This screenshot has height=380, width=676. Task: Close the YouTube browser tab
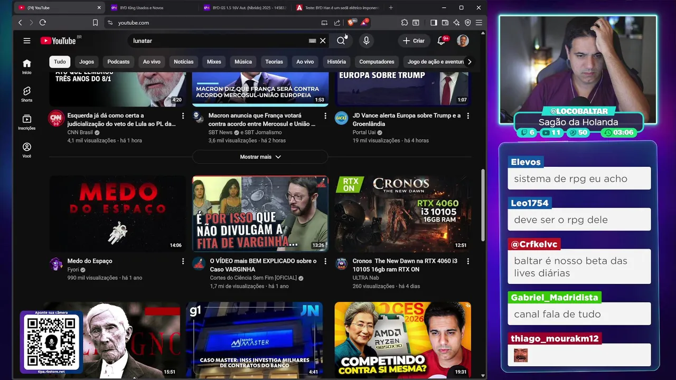coord(99,8)
